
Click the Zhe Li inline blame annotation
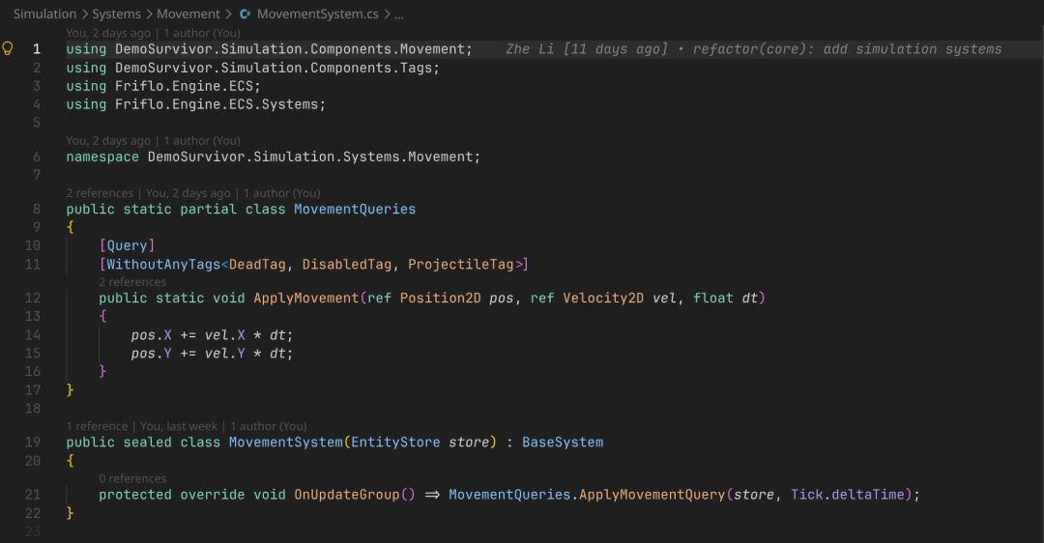(754, 49)
